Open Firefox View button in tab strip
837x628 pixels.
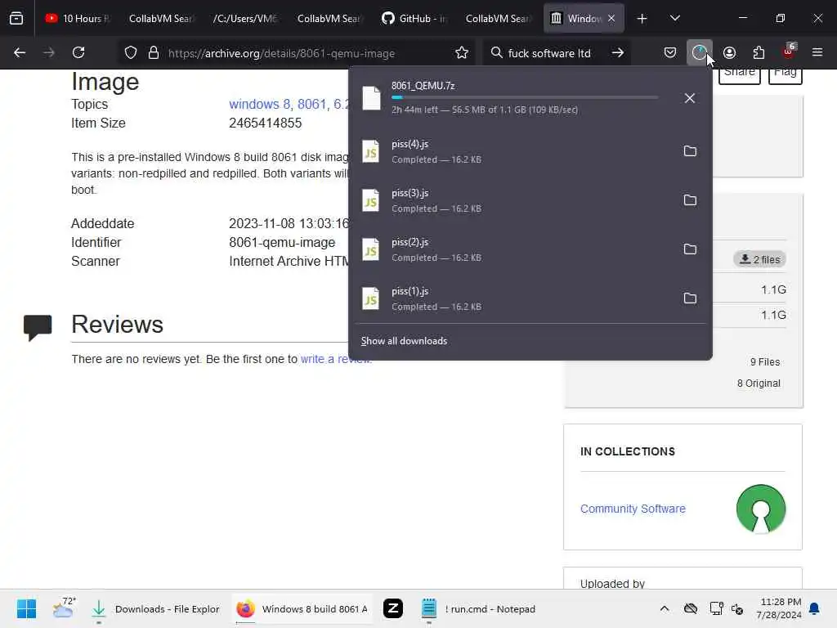pos(16,18)
